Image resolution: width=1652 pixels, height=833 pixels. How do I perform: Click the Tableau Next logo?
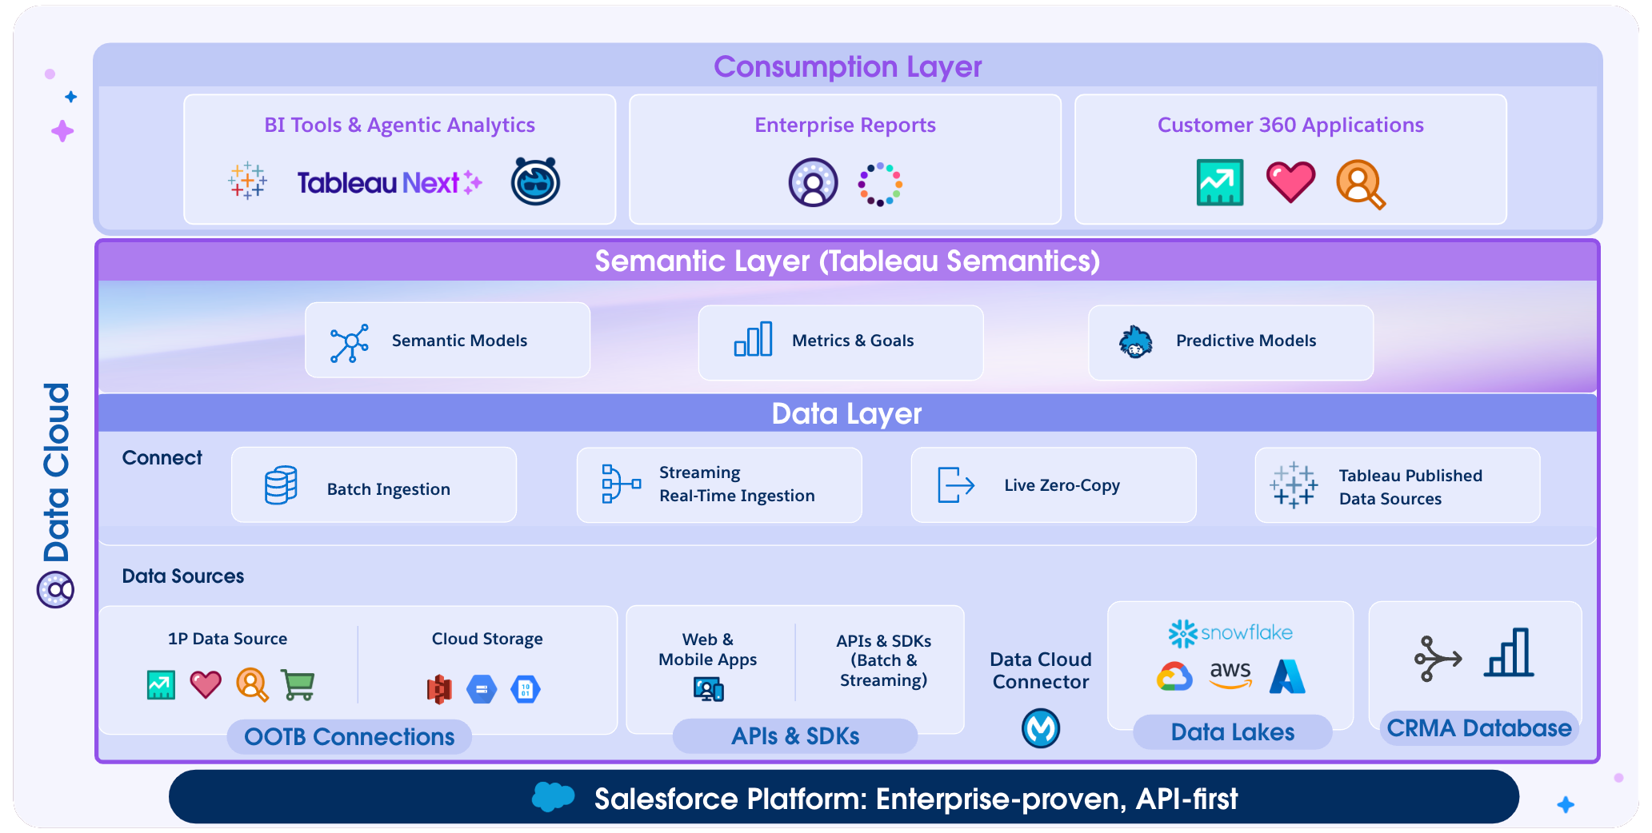tap(389, 183)
